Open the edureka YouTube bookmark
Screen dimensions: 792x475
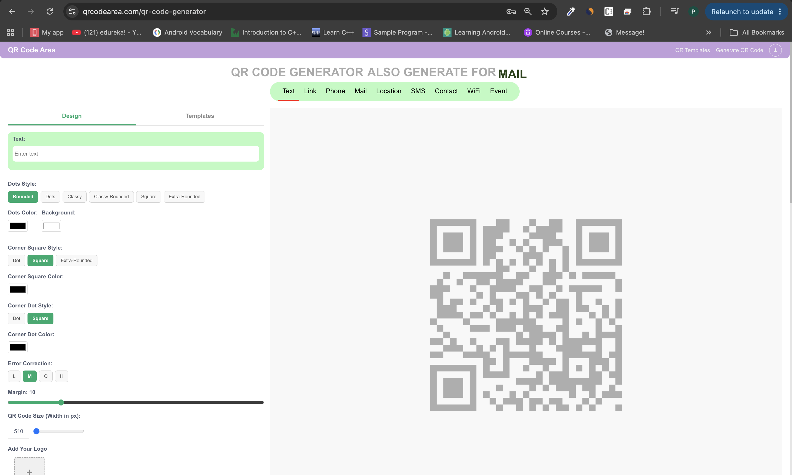[x=107, y=32]
